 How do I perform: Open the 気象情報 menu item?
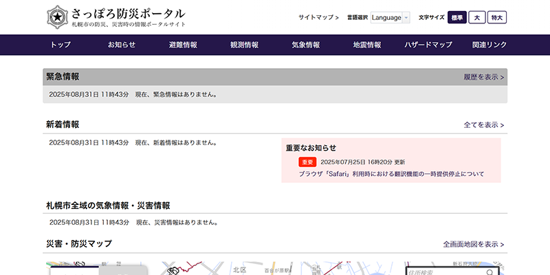(x=305, y=45)
